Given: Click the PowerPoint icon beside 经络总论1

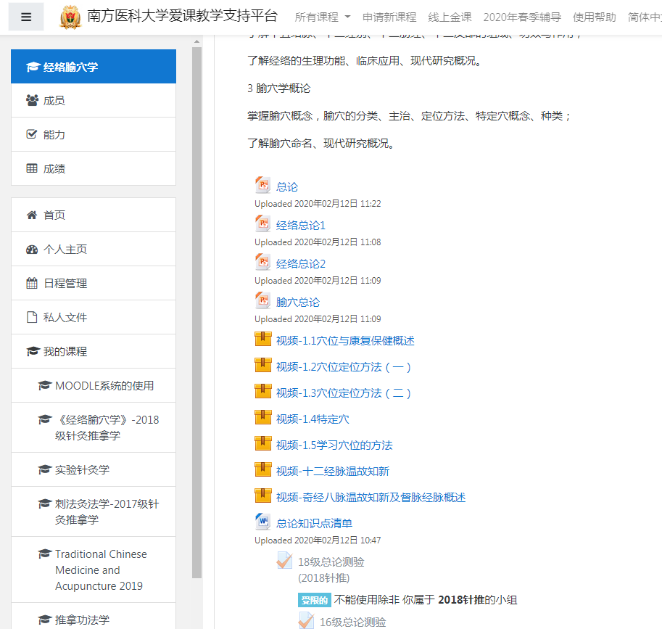Looking at the screenshot, I should (x=262, y=224).
